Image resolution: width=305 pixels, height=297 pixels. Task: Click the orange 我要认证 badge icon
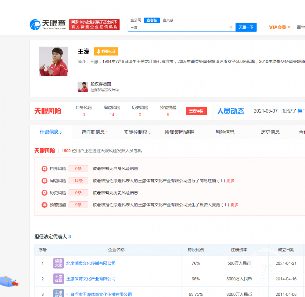(x=106, y=51)
